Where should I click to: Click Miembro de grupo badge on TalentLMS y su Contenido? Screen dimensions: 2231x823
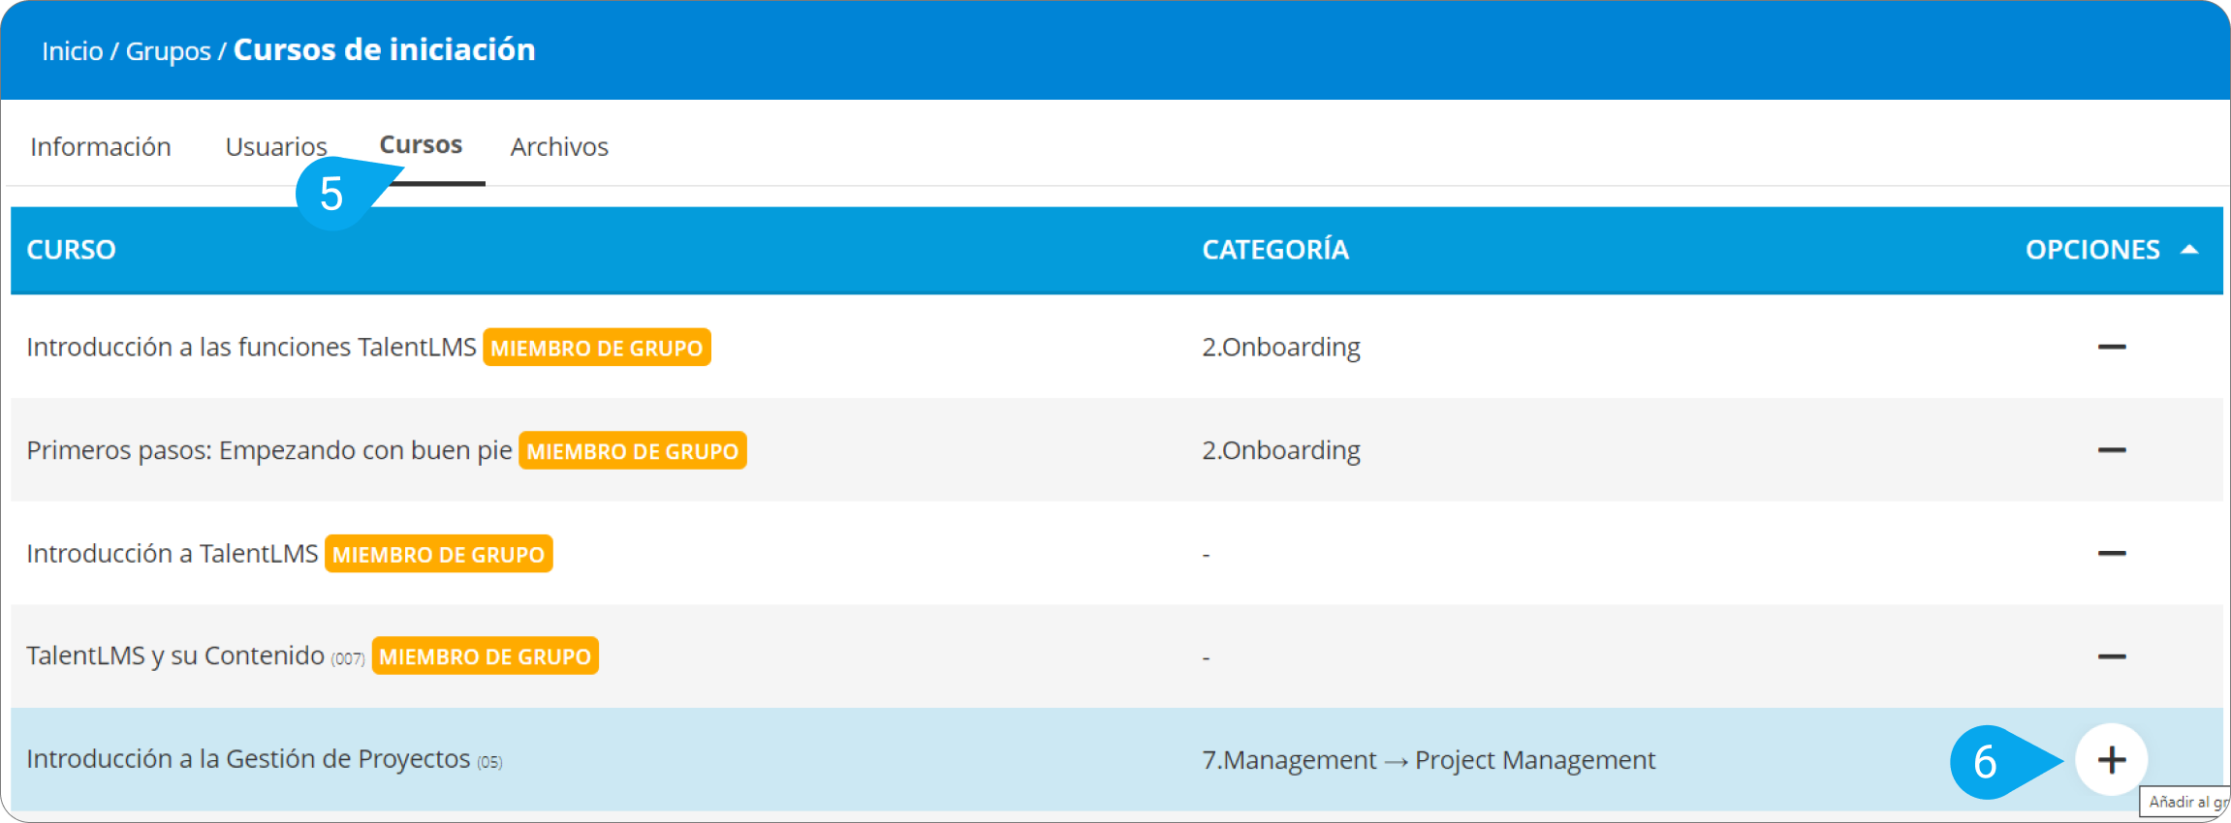coord(486,655)
